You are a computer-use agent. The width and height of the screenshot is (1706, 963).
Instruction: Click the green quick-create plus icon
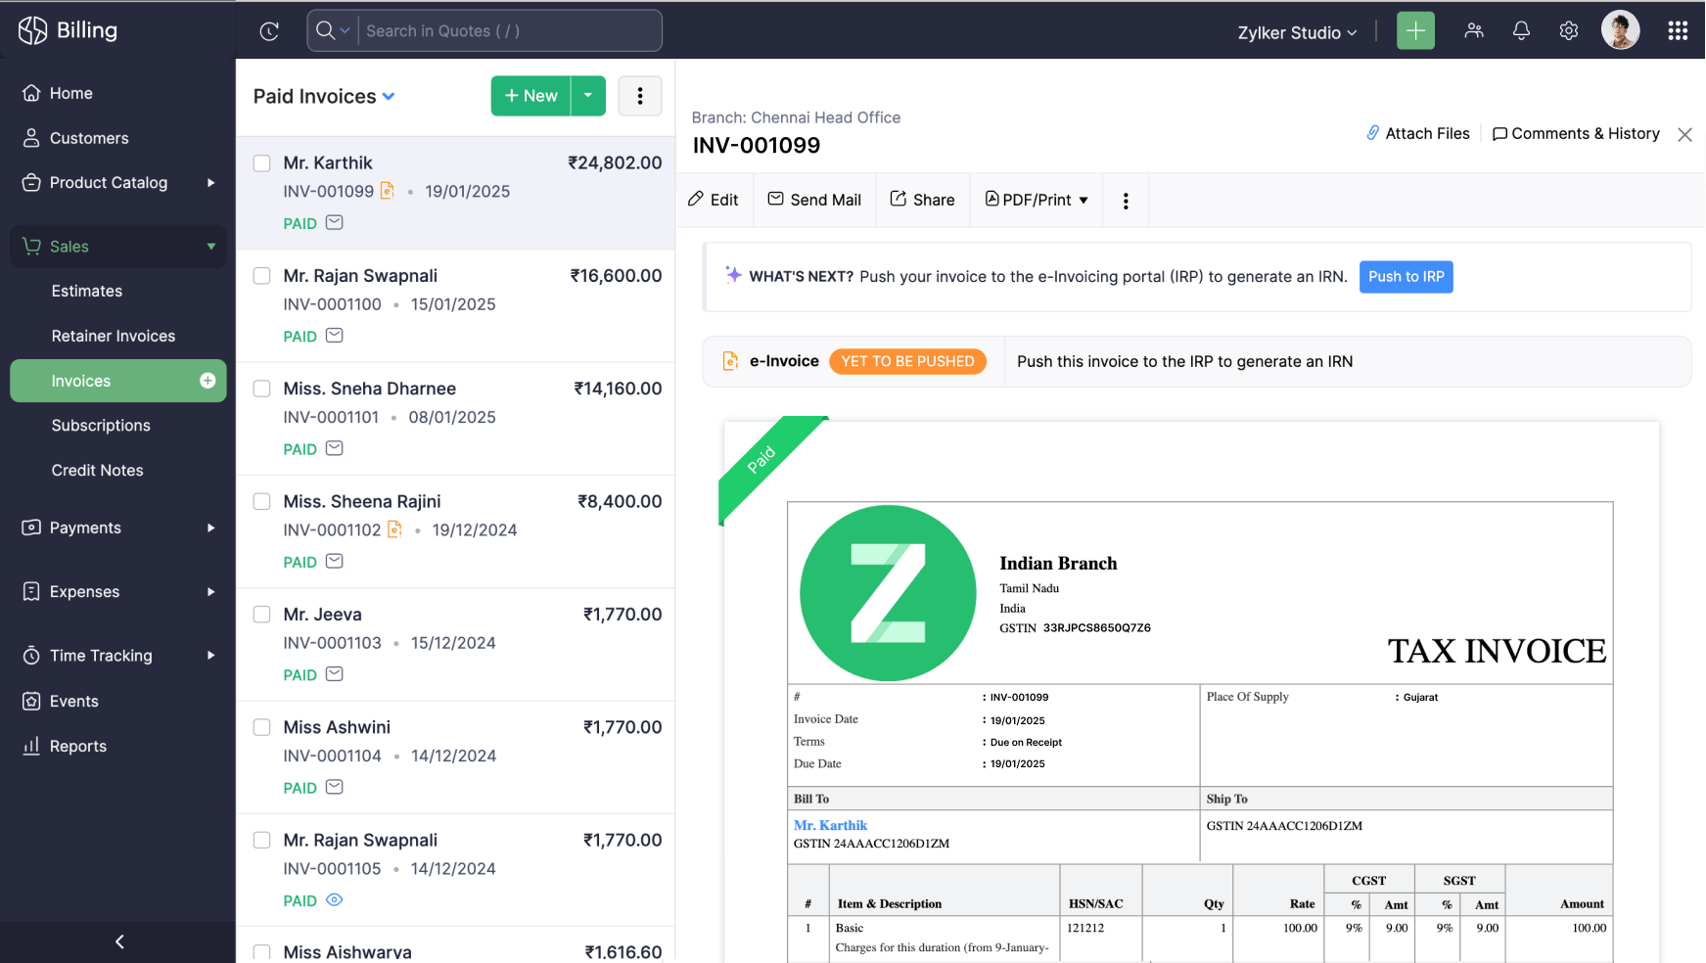1415,31
